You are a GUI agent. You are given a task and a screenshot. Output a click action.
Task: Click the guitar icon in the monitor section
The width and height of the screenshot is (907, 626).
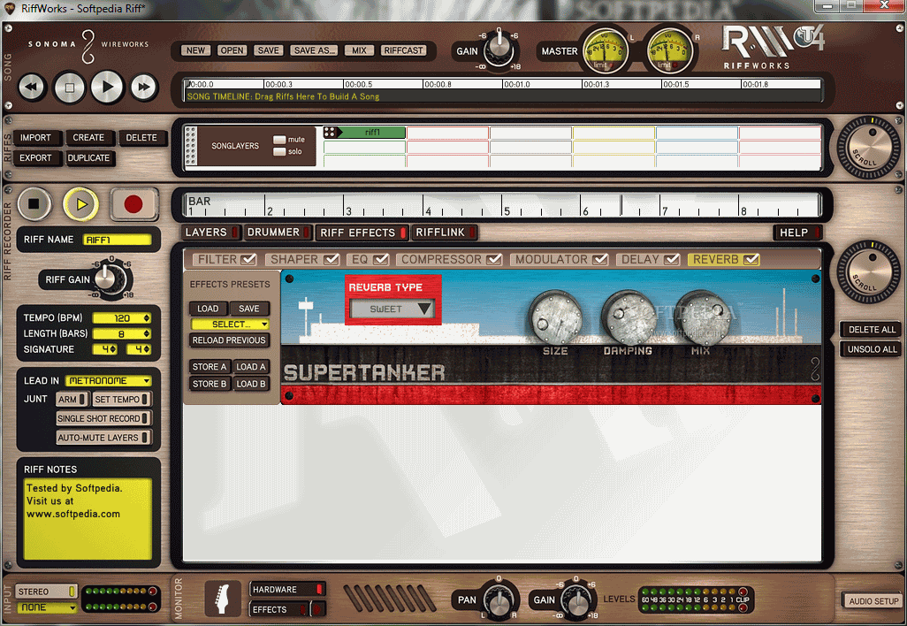click(223, 599)
